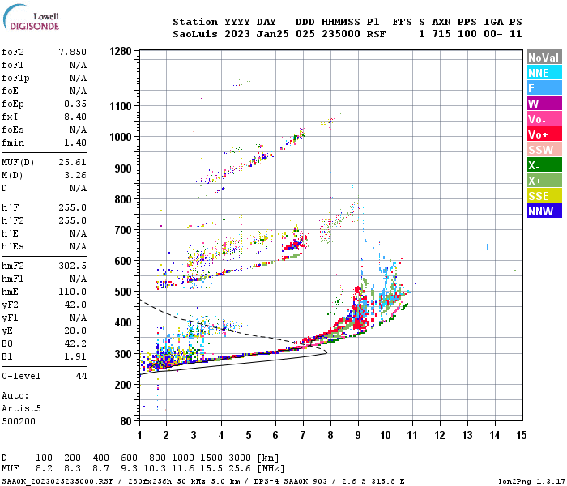567x486 pixels.
Task: Select the NoVal legend swatch
Action: tap(544, 58)
